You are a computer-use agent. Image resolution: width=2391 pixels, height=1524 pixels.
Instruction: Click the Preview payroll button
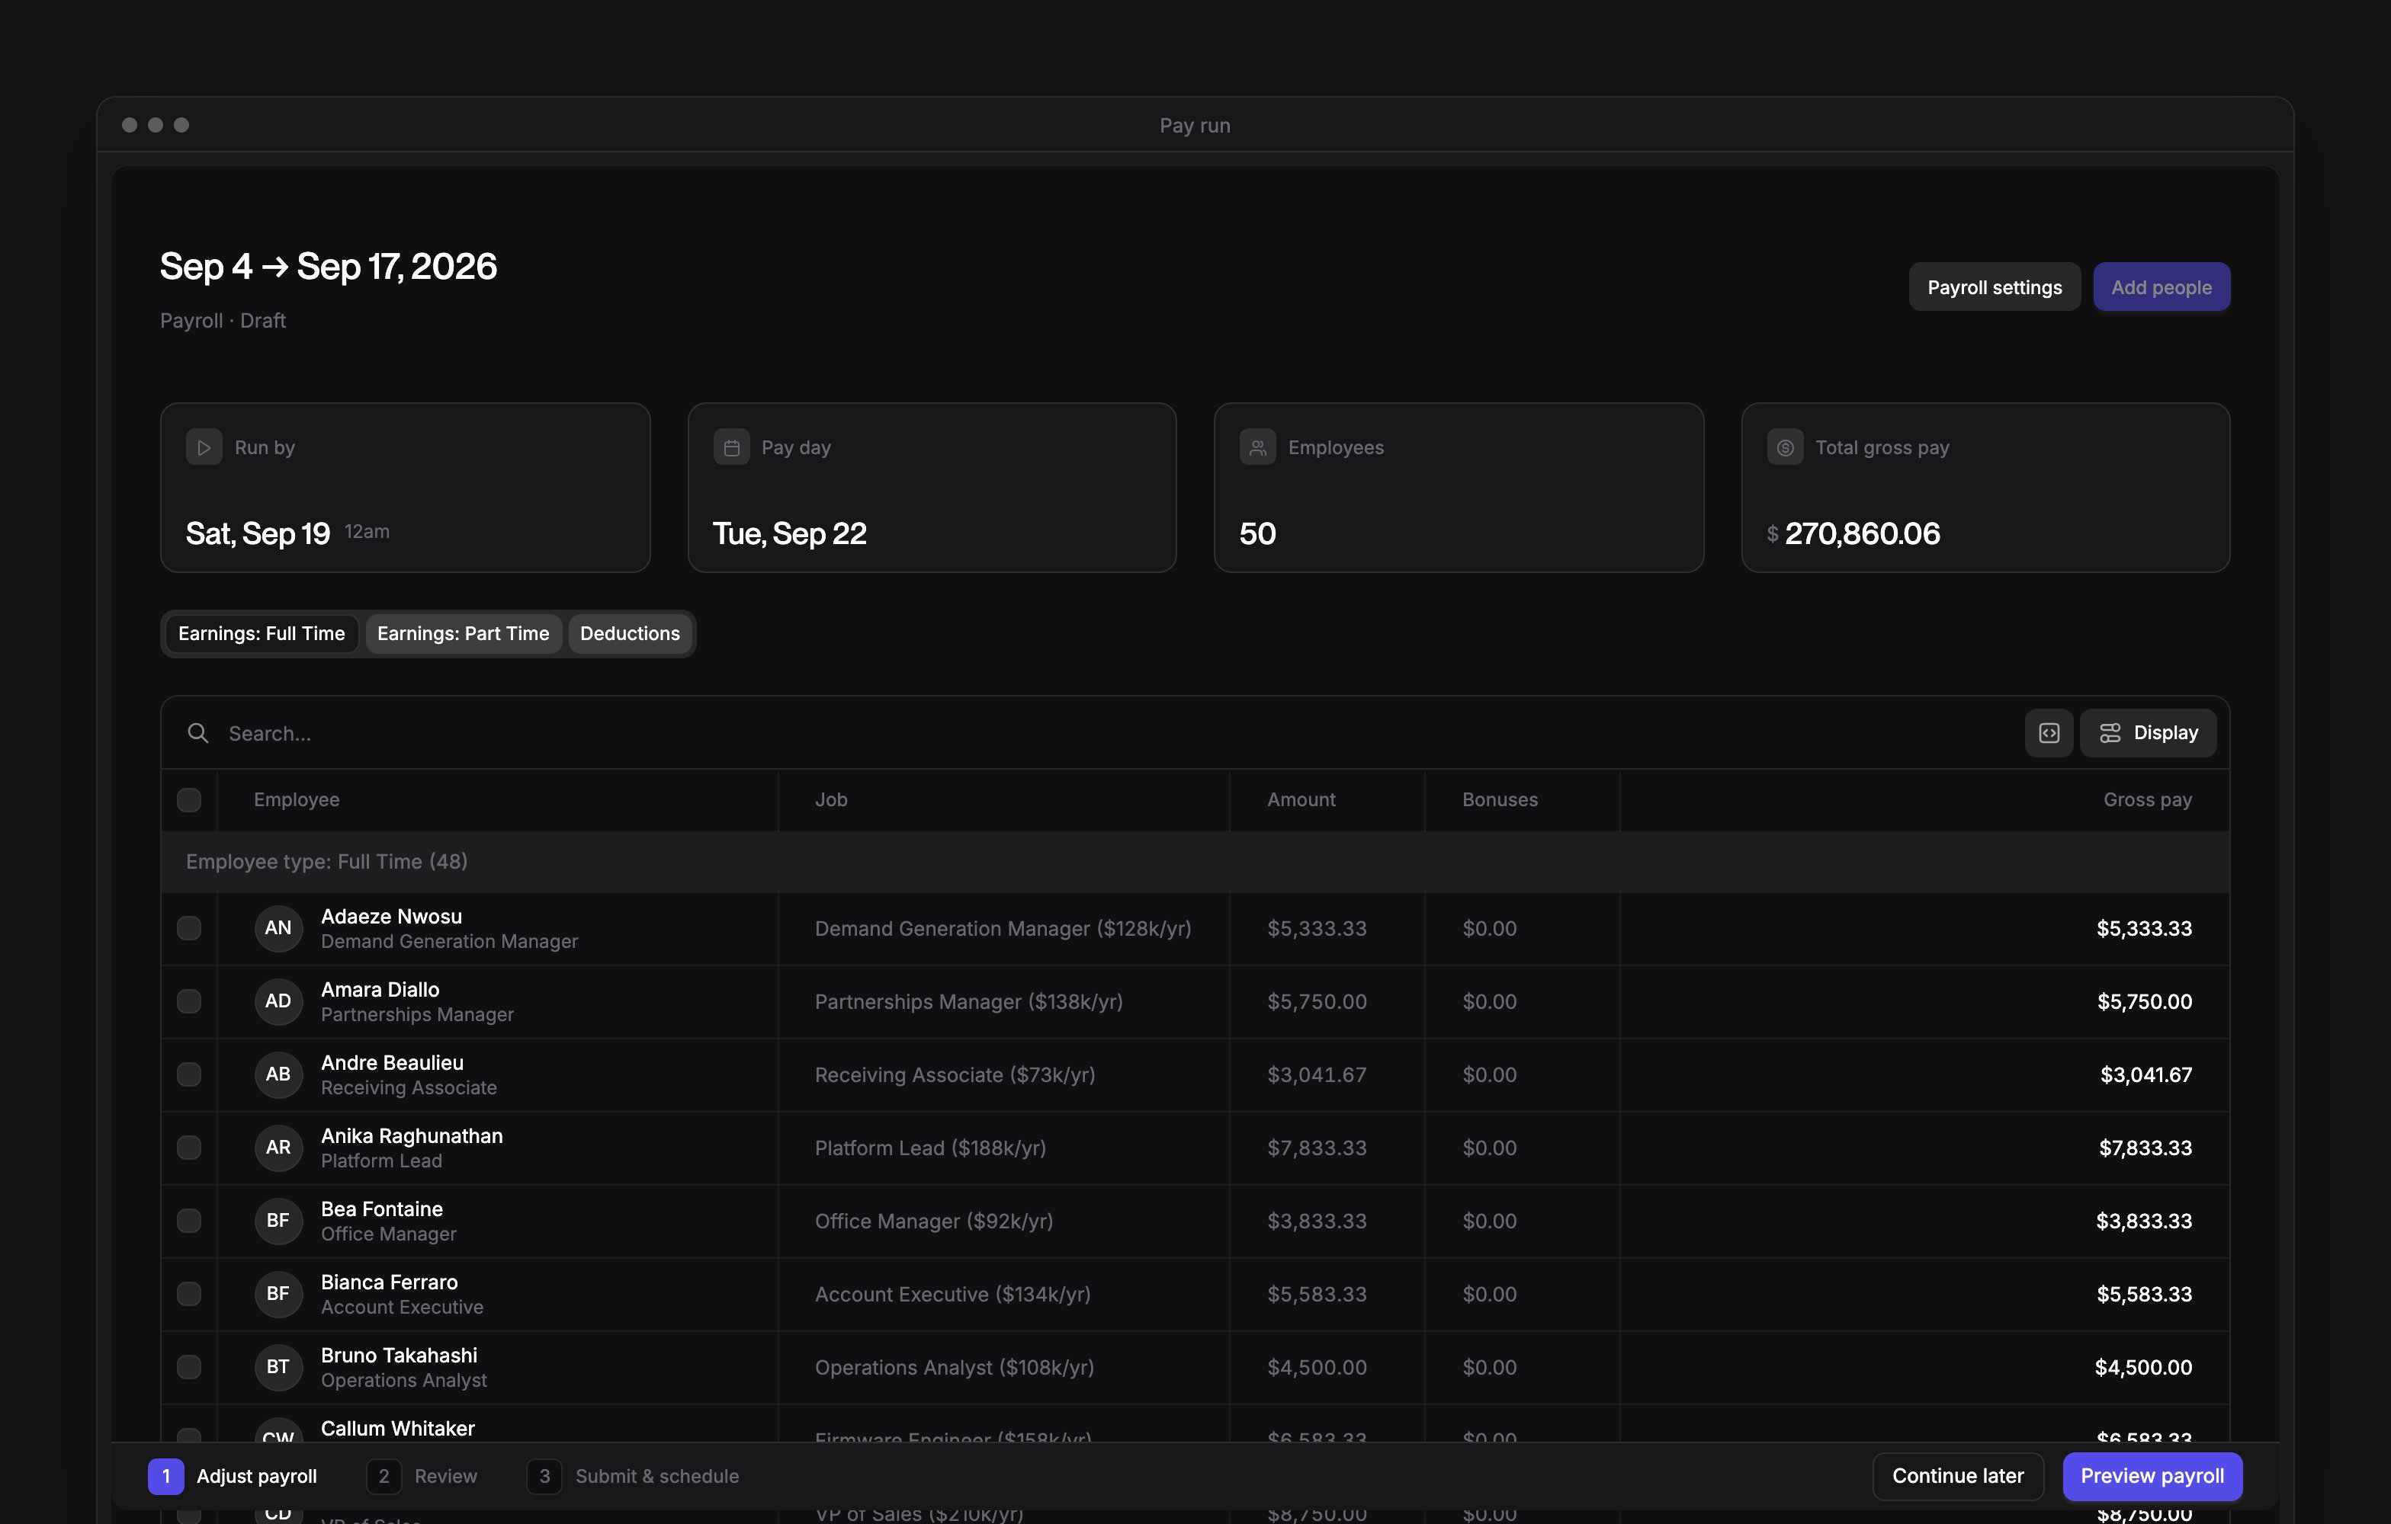tap(2152, 1477)
